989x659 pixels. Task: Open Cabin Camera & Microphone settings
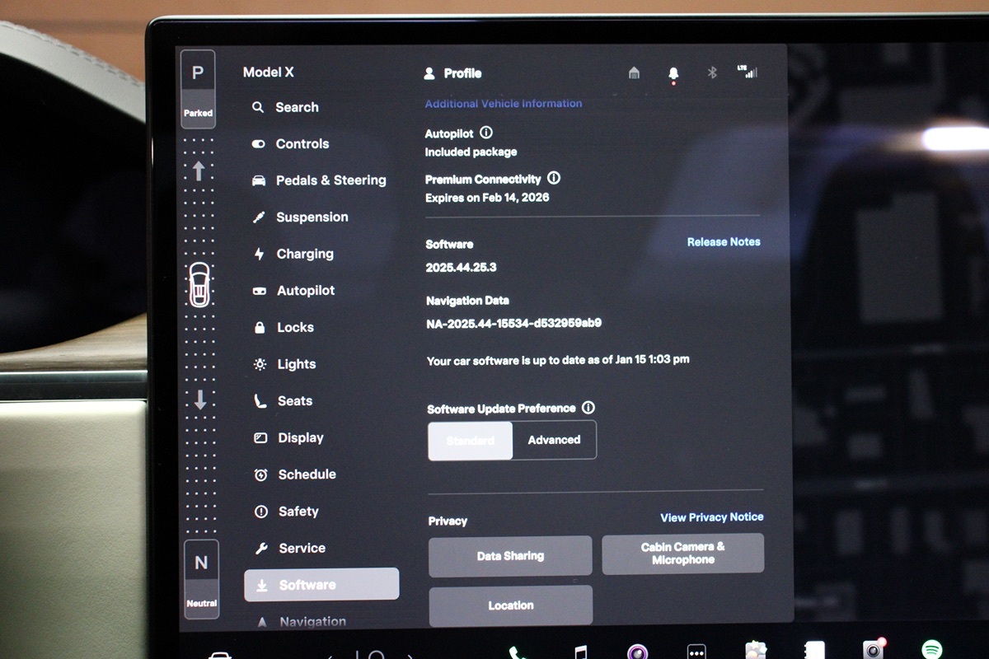(682, 554)
